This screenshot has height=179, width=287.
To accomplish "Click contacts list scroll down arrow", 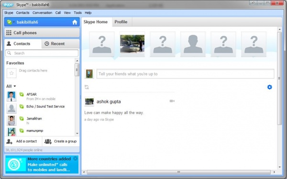I will click(77, 133).
